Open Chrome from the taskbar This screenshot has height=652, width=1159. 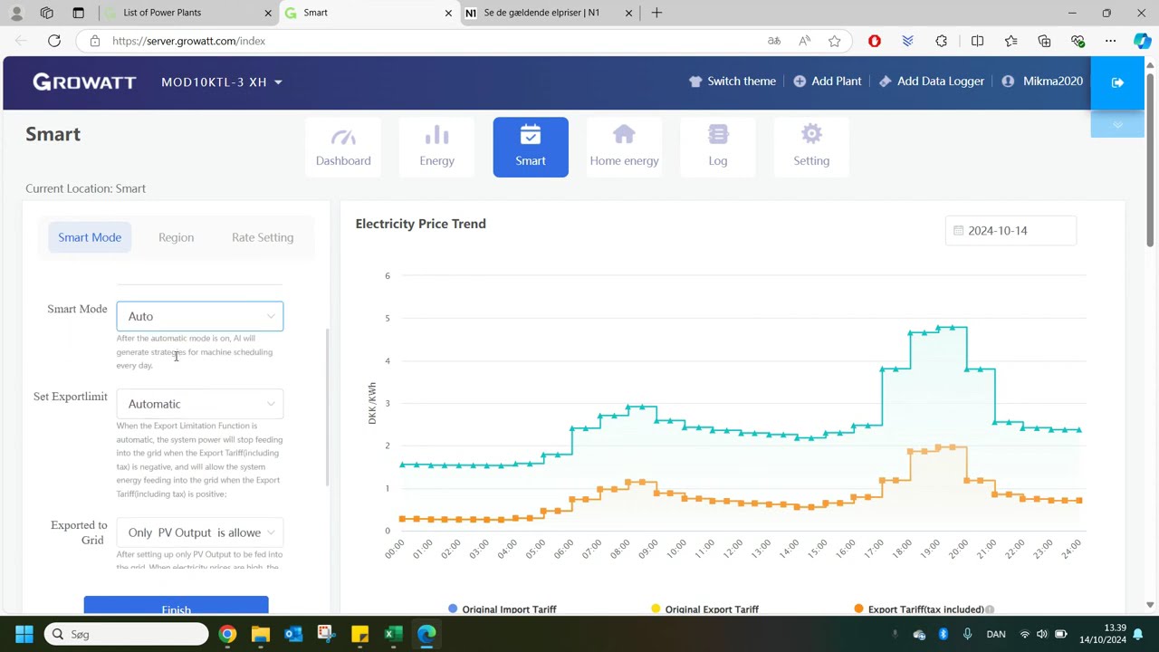(227, 634)
